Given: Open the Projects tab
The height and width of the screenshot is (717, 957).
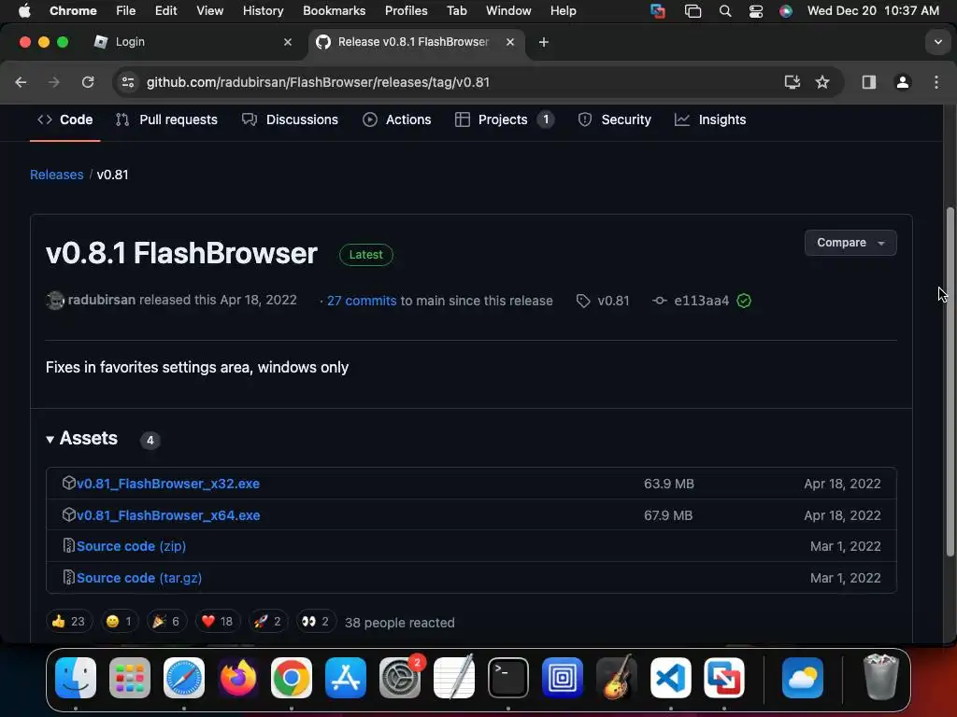Looking at the screenshot, I should tap(504, 119).
